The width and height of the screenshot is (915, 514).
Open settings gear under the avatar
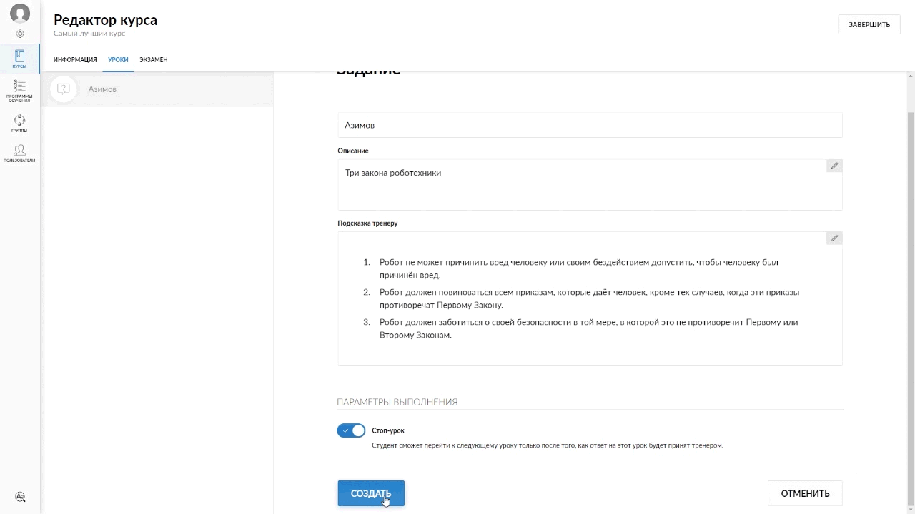point(20,34)
